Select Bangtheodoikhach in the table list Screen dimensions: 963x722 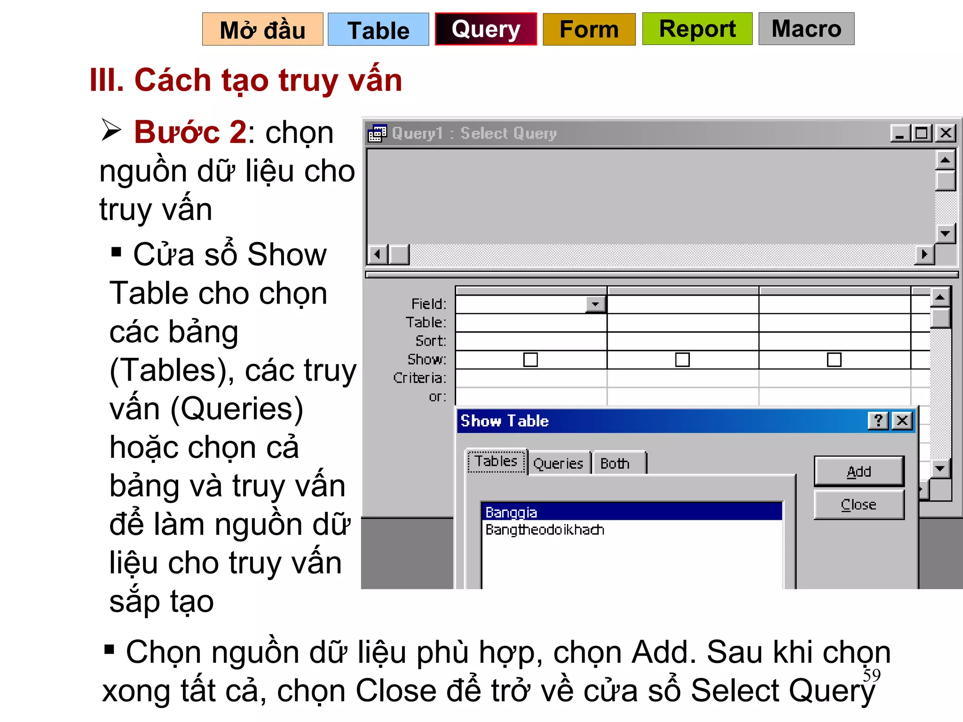632,529
